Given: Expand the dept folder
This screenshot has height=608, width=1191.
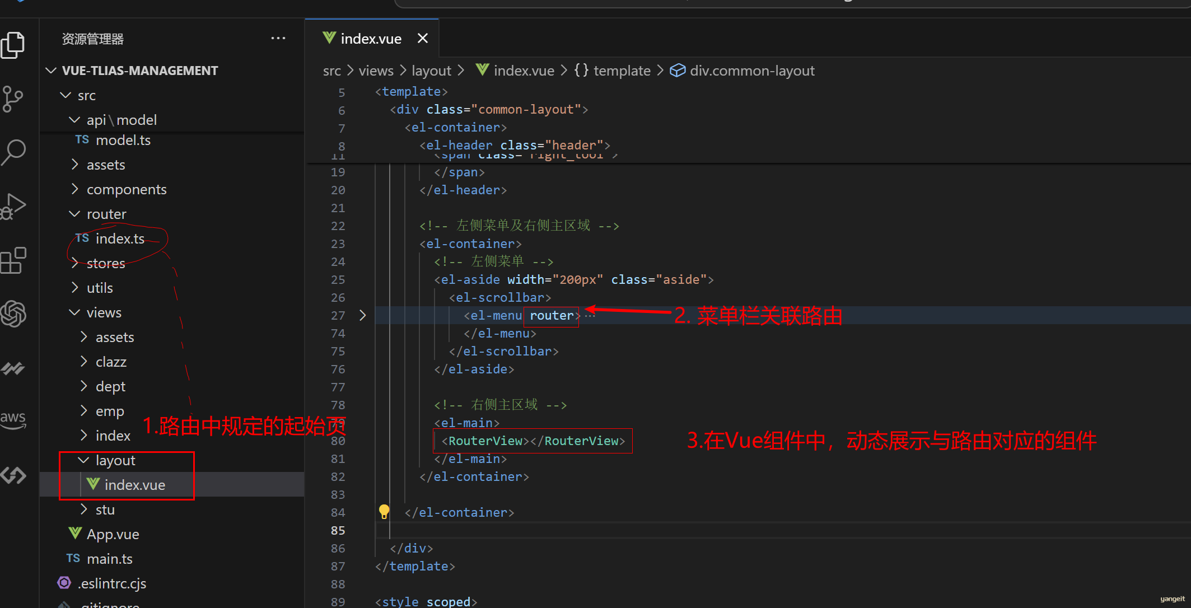Looking at the screenshot, I should pos(83,386).
